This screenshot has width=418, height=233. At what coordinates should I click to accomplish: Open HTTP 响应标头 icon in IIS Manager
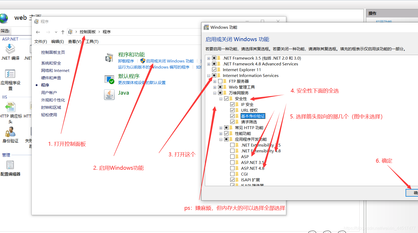pos(10,107)
